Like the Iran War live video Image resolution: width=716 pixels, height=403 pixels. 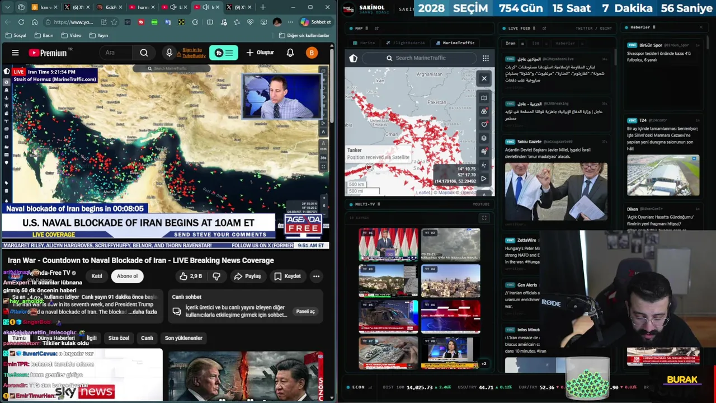tap(190, 276)
